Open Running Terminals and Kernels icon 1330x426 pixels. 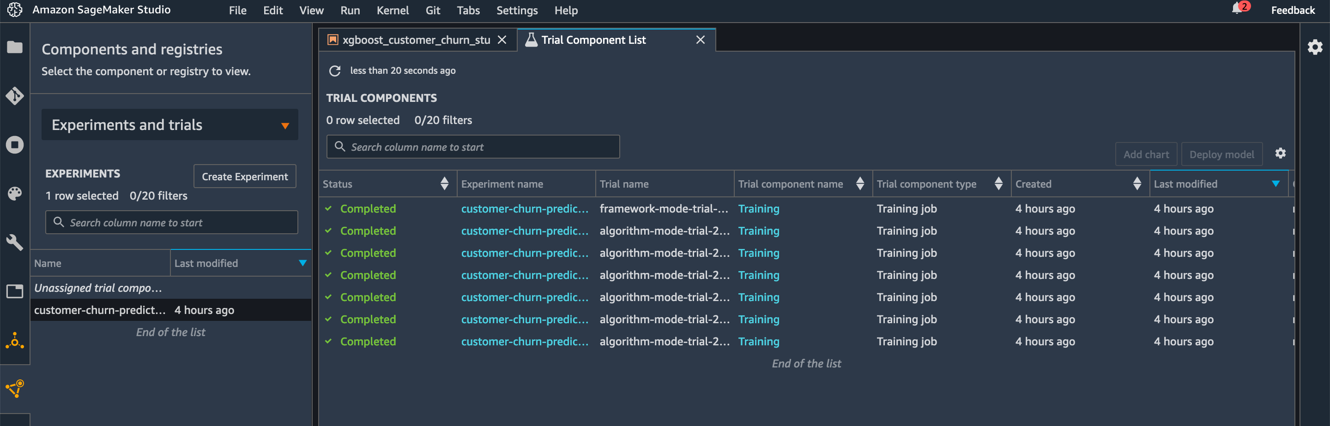point(14,145)
